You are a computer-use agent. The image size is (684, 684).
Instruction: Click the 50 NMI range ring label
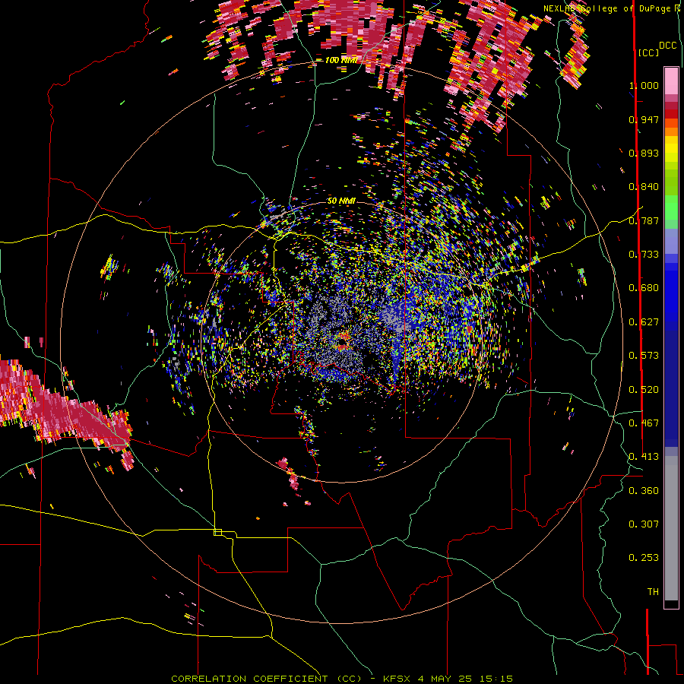point(341,201)
